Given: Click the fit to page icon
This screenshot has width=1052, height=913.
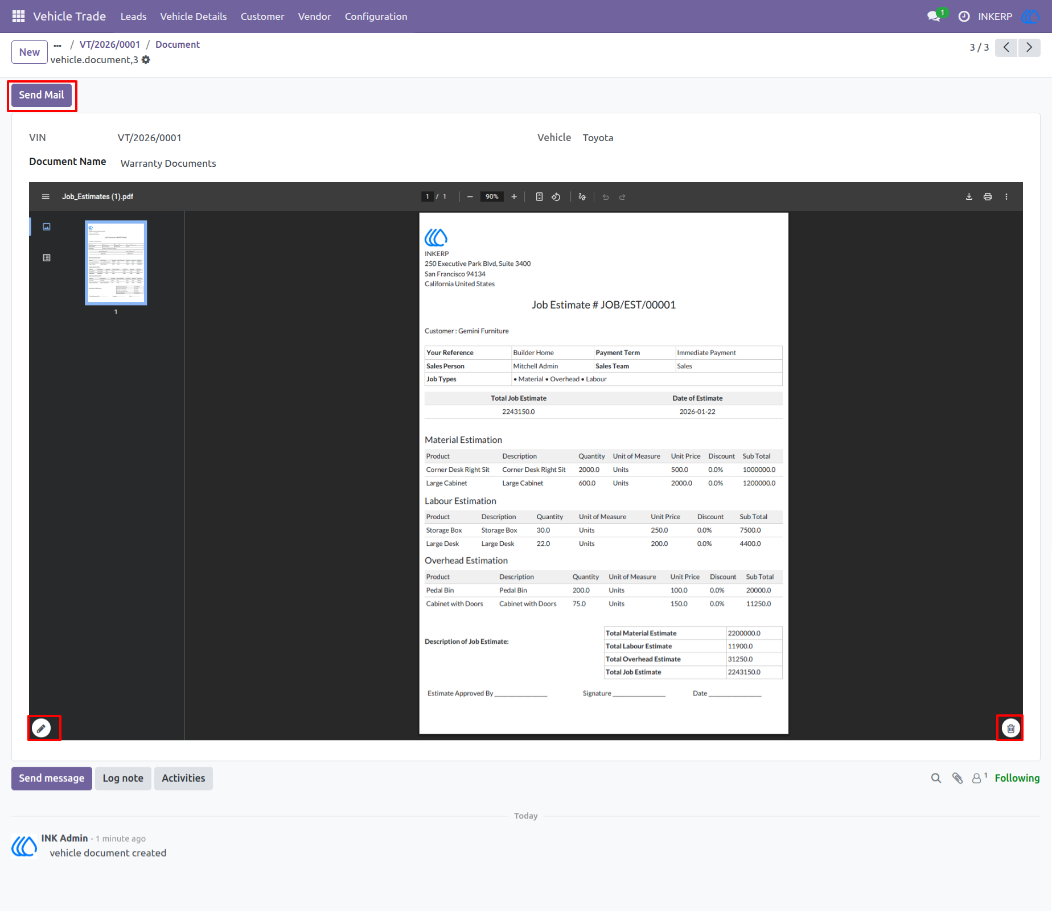Looking at the screenshot, I should click(x=539, y=197).
